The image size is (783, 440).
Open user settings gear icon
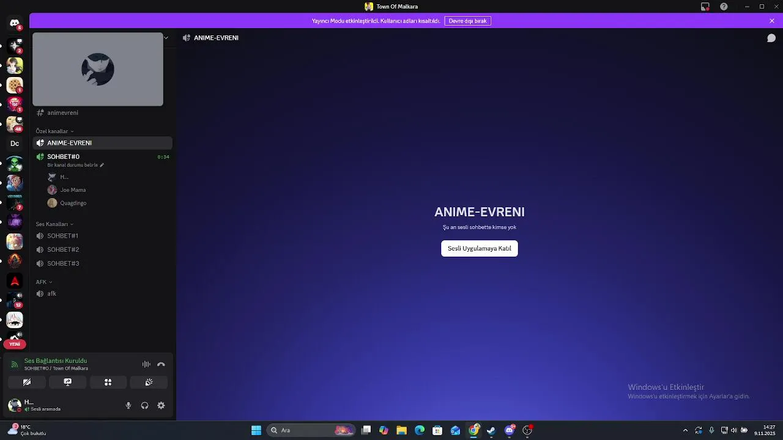(161, 405)
